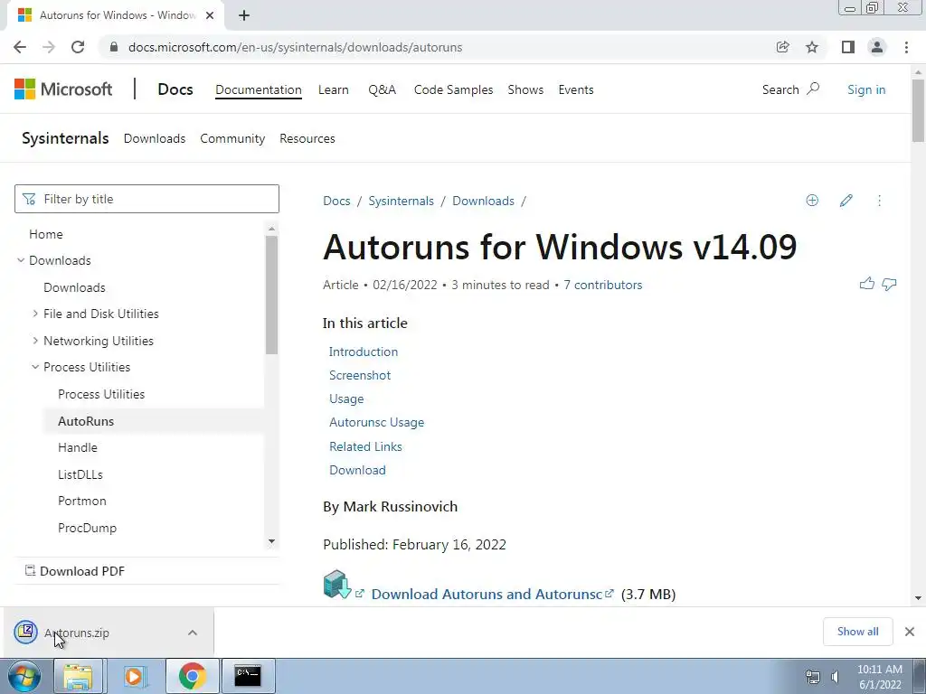Collapse the Downloads tree section
Viewport: 926px width, 694px height.
click(x=21, y=260)
